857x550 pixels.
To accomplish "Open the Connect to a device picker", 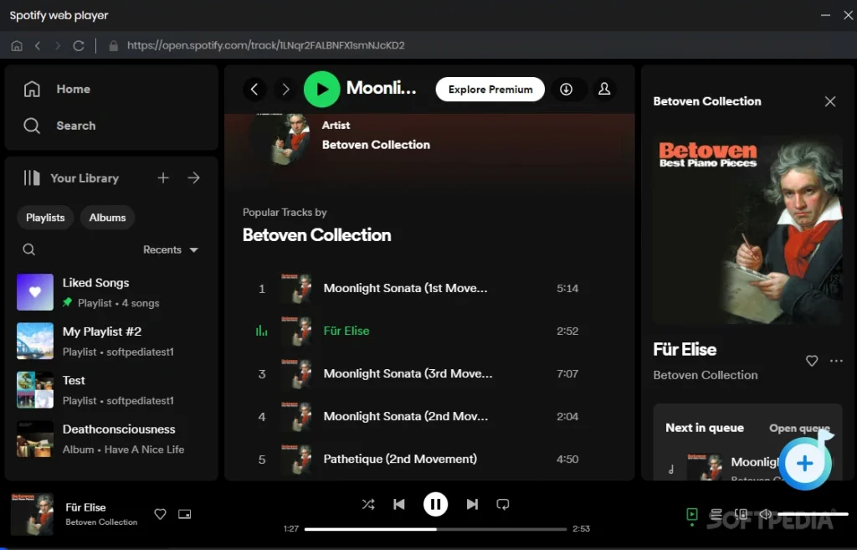I will [x=742, y=514].
